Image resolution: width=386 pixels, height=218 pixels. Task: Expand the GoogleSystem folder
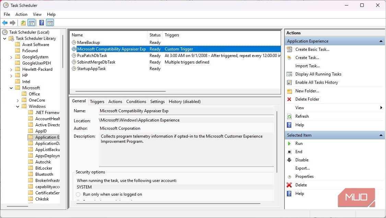click(11, 57)
